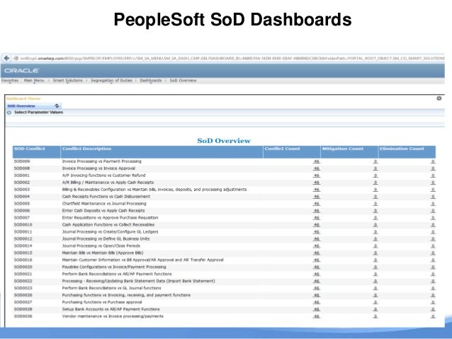Open conflict count for SOD0026 row

tap(317, 295)
